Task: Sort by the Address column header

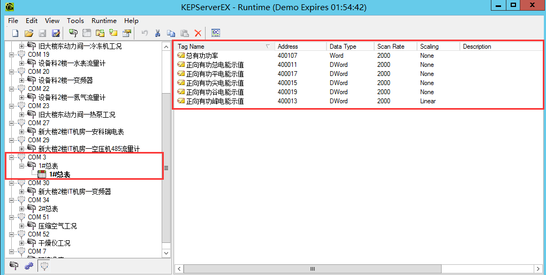Action: point(300,47)
